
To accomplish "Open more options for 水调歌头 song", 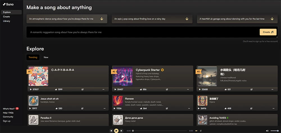I will (x=272, y=89).
